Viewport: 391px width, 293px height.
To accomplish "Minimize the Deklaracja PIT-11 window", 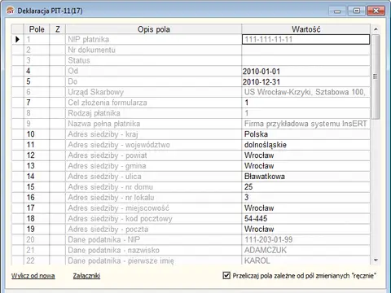I will (337, 11).
